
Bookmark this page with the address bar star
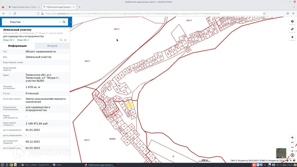264,14
